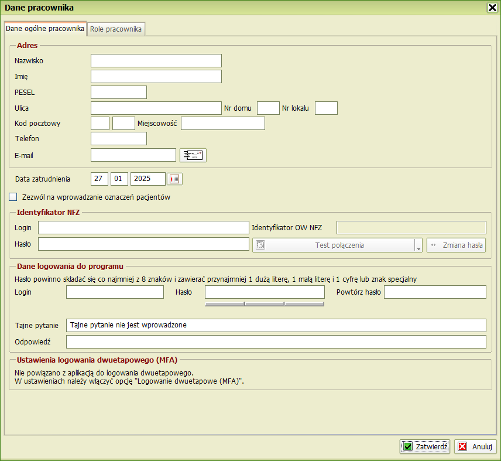
Task: Open the employment date calendar picker
Action: click(174, 179)
